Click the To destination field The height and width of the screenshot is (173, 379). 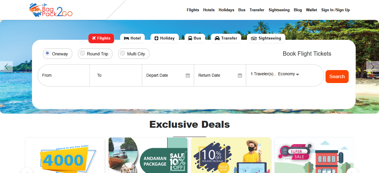tap(116, 75)
